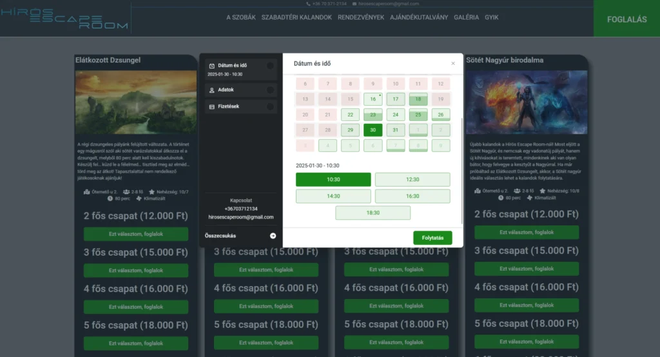Screen dimensions: 660x357
Task: Pick calendar day 23
Action: 373,115
